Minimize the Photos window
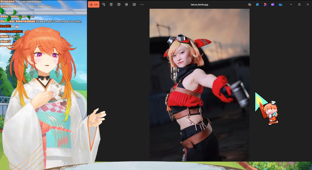This screenshot has height=170, width=312. coord(291,4)
